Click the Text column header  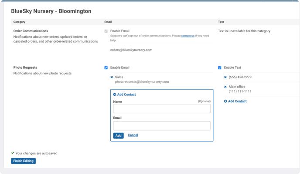coord(221,22)
